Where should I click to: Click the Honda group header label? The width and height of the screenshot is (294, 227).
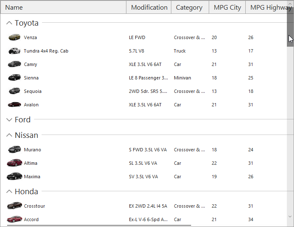26,191
